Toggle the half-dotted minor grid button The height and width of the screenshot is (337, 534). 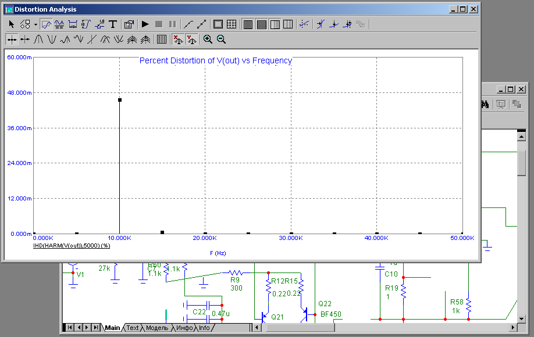click(x=275, y=24)
